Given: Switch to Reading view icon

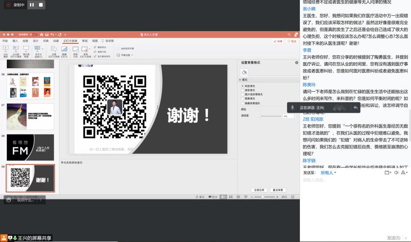Looking at the screenshot, I should (238, 197).
